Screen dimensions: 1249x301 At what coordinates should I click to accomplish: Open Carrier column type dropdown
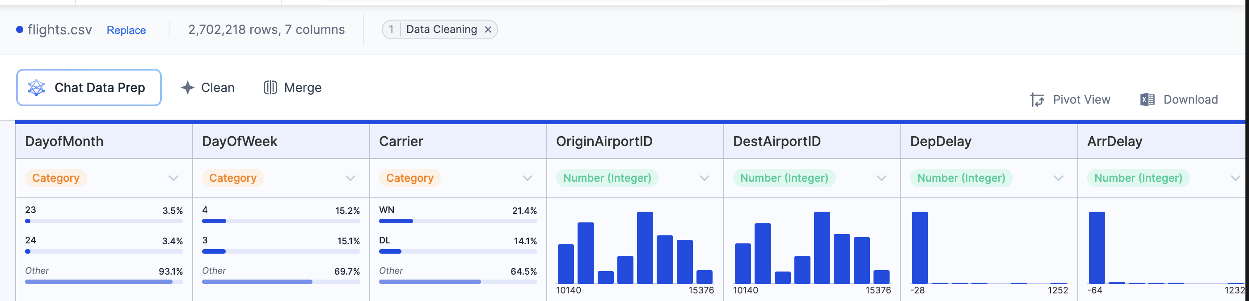[x=527, y=178]
